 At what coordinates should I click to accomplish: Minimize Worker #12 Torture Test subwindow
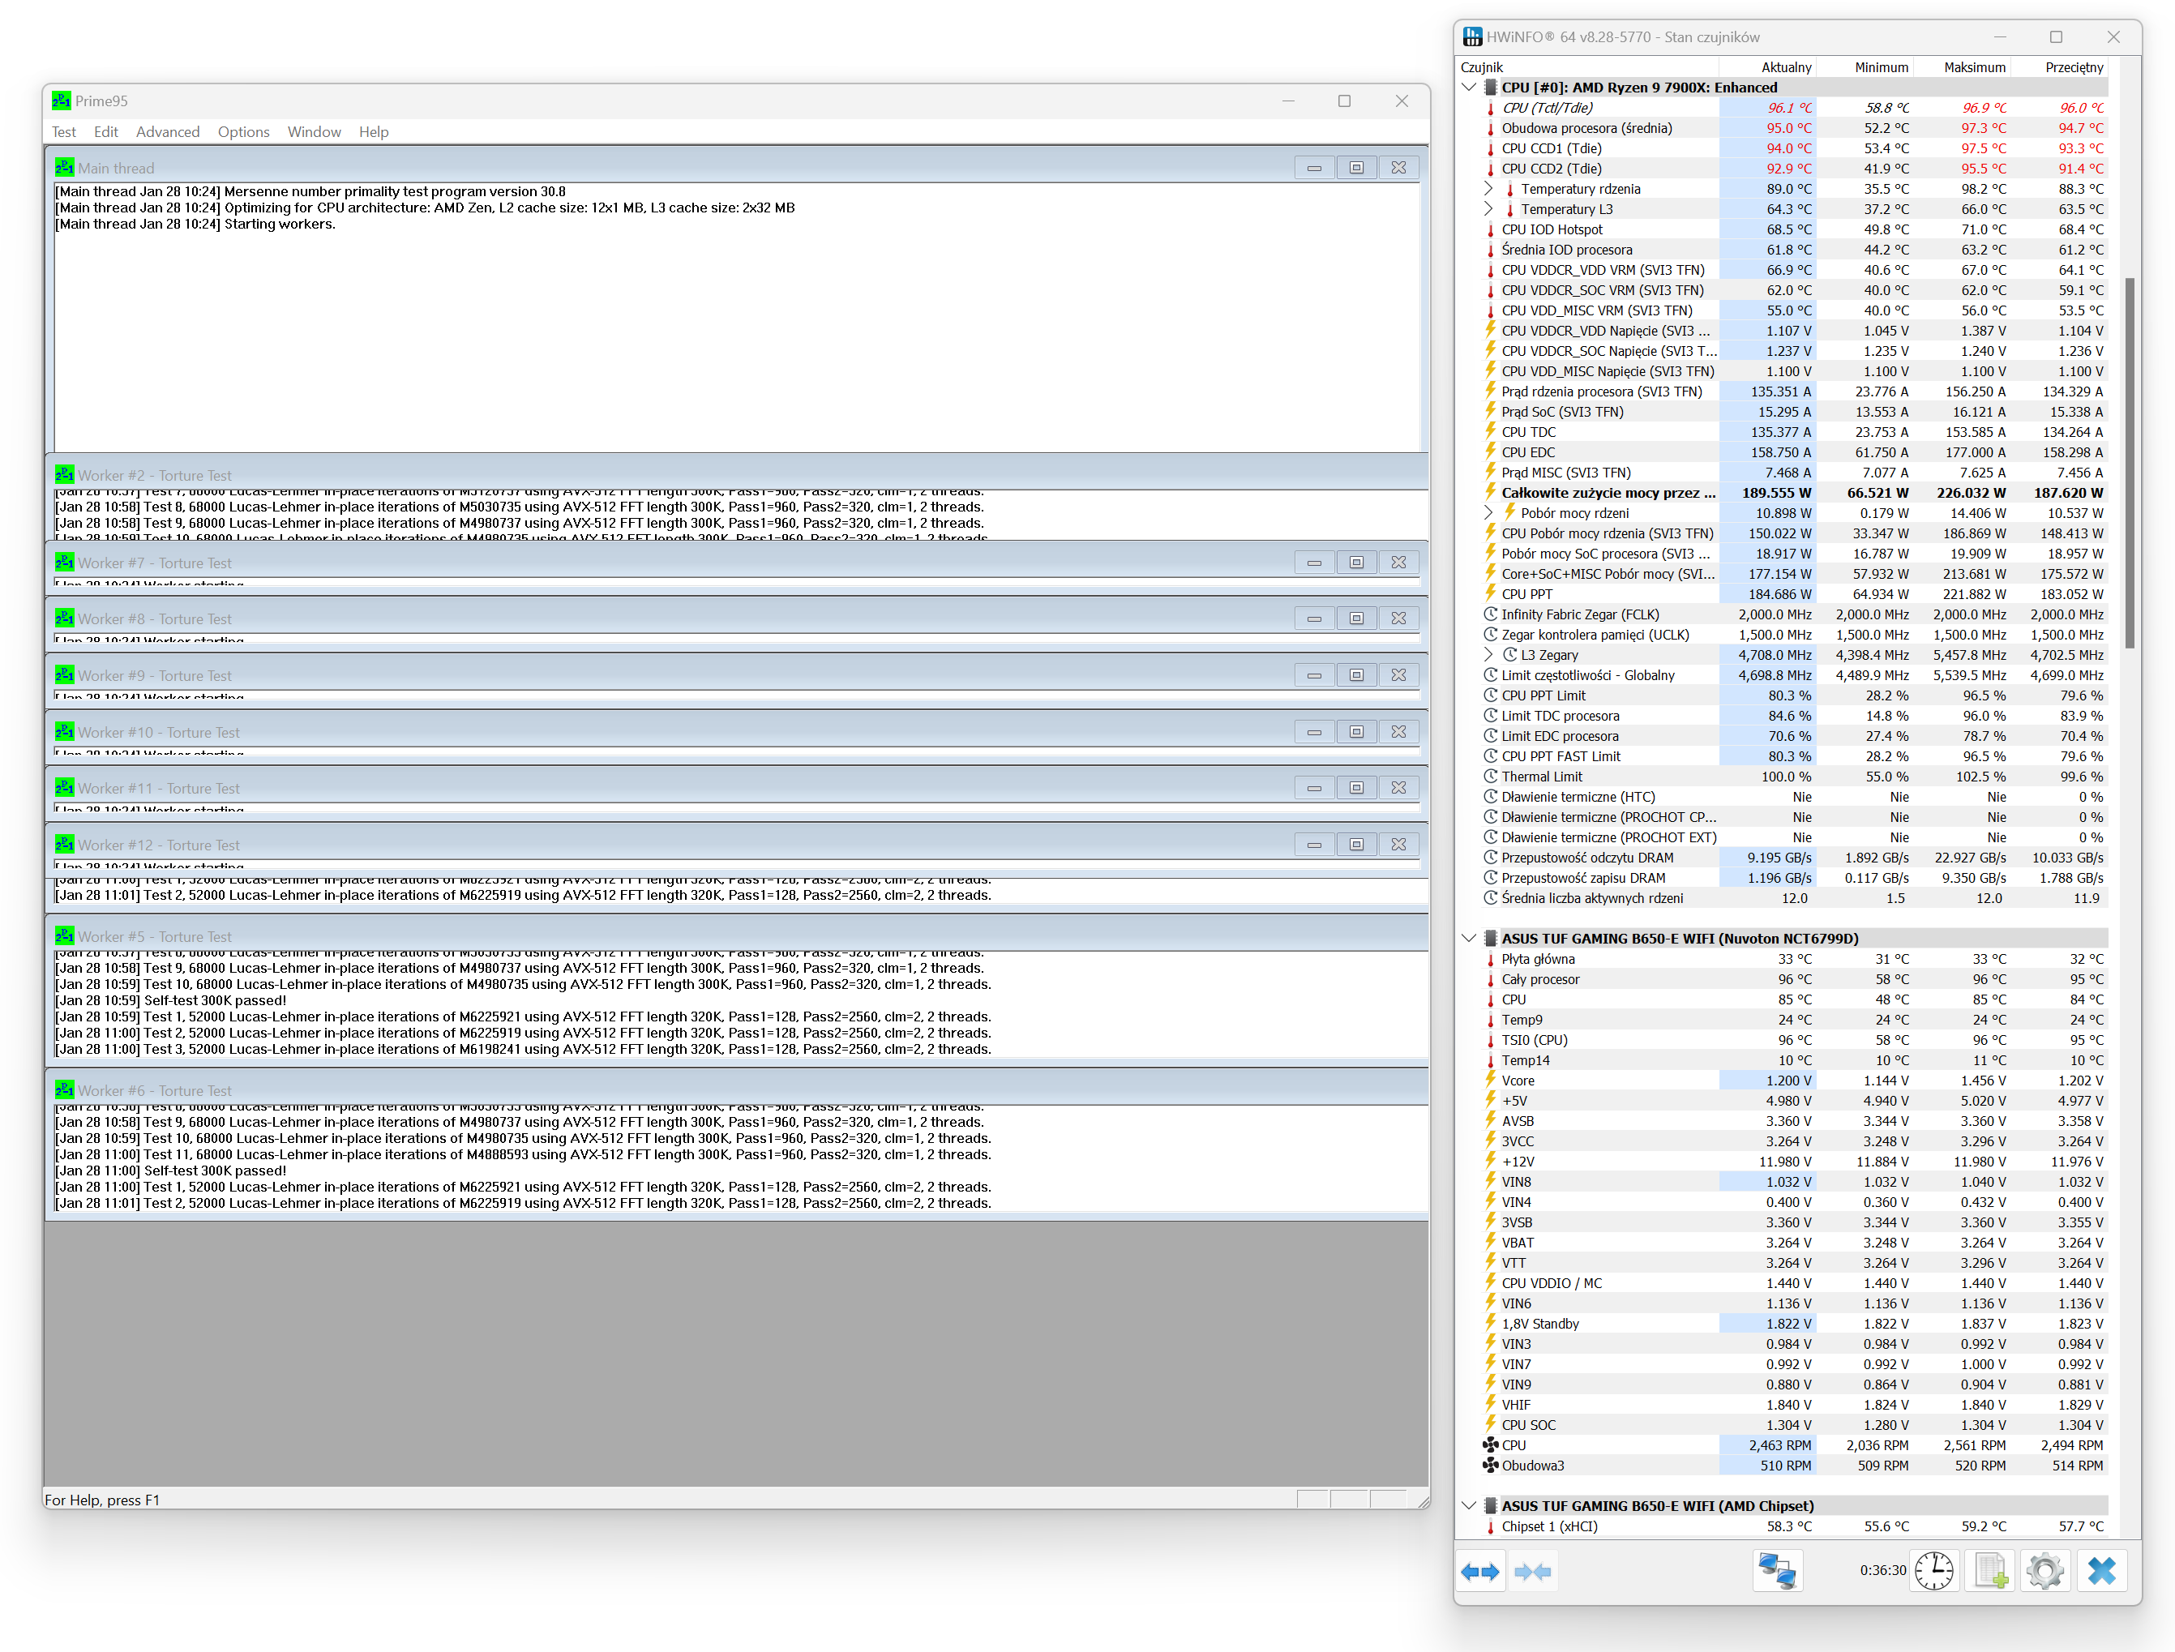tap(1313, 845)
